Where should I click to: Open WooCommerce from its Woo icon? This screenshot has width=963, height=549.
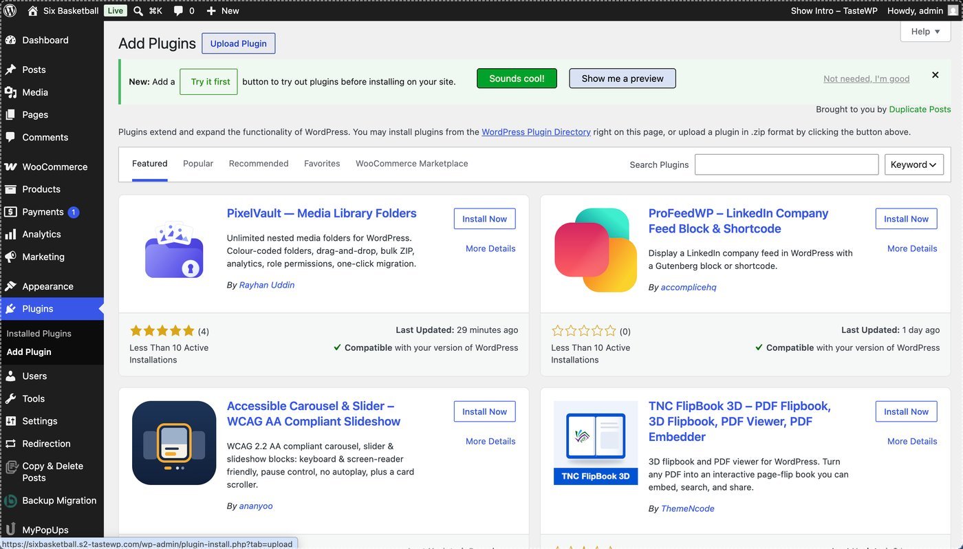tap(10, 166)
